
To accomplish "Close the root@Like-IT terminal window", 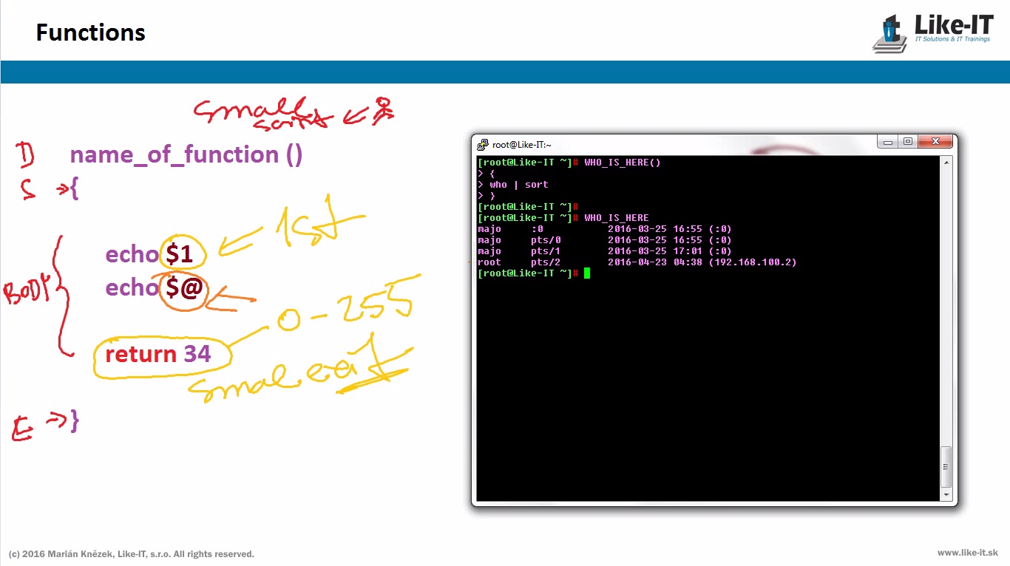I will pos(935,142).
